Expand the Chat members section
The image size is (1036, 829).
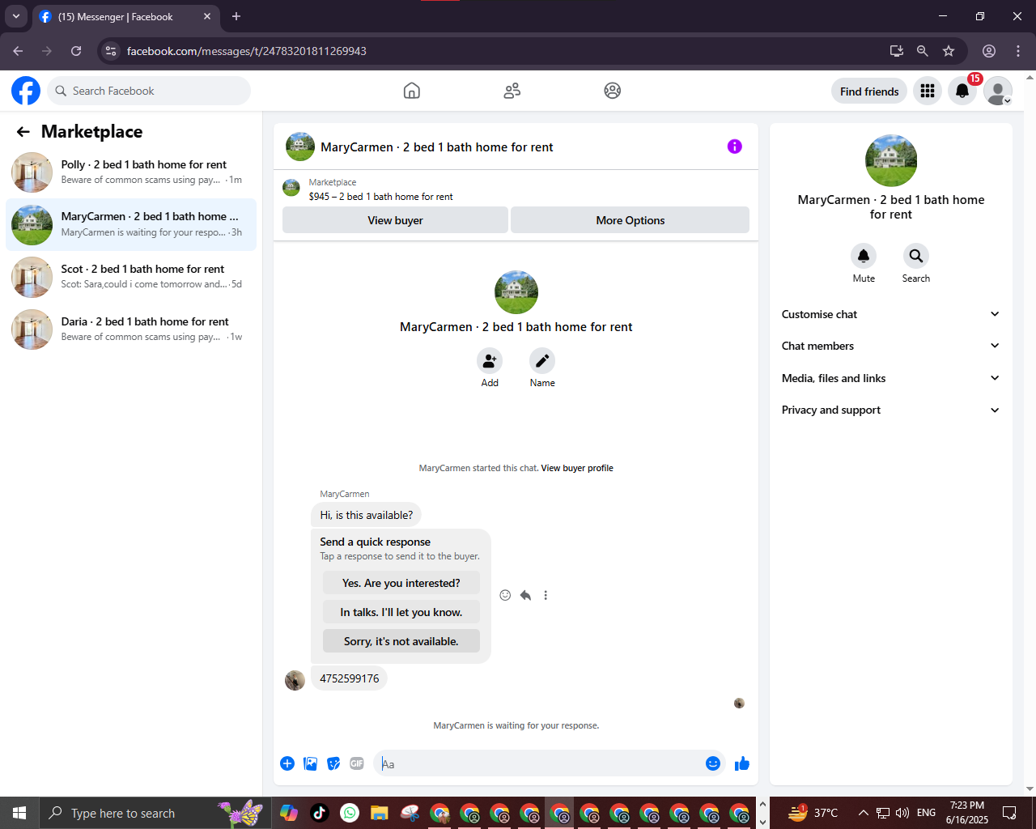pos(890,346)
